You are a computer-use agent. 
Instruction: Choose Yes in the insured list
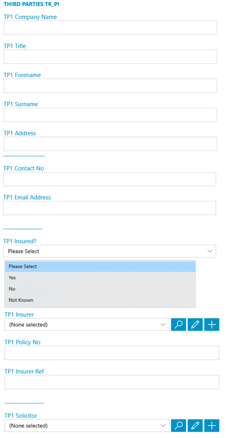100,278
